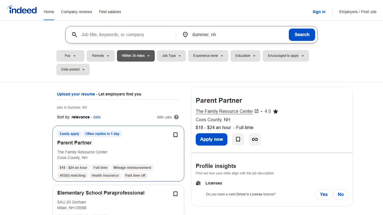This screenshot has height=215, width=383.
Task: Open the jobs count help icon
Action: [176, 117]
